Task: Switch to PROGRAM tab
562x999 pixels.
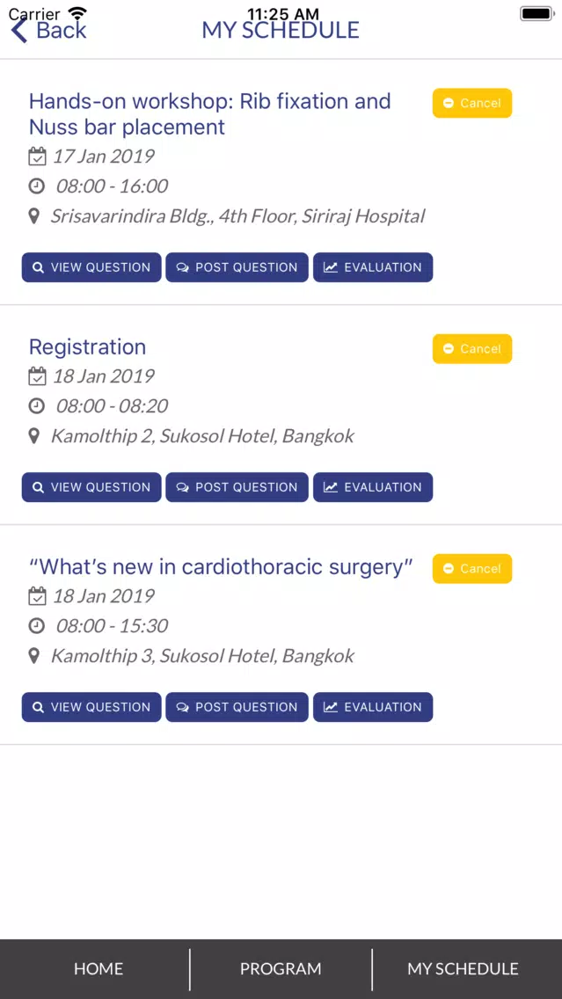Action: pos(281,968)
